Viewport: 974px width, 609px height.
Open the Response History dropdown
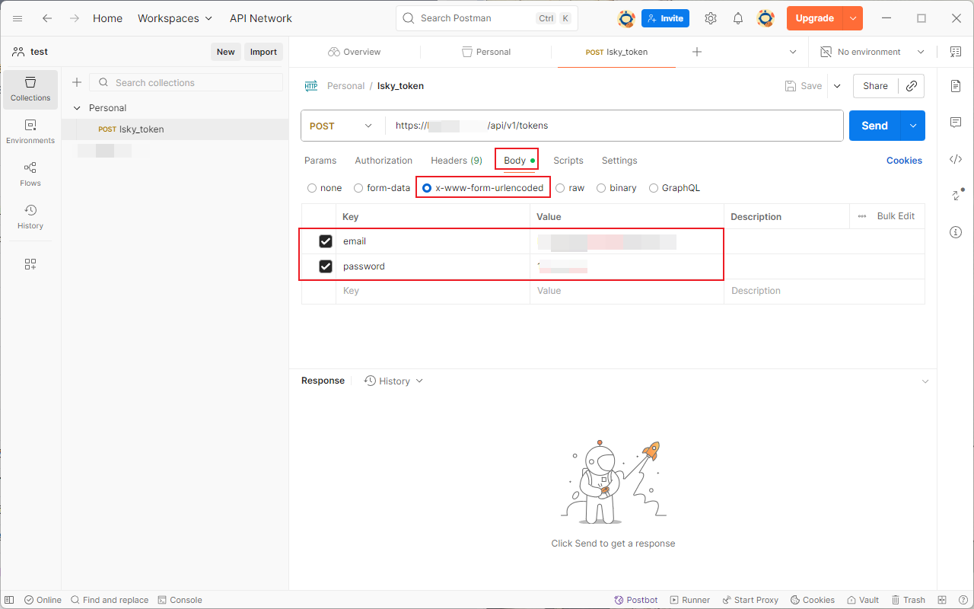pos(393,381)
